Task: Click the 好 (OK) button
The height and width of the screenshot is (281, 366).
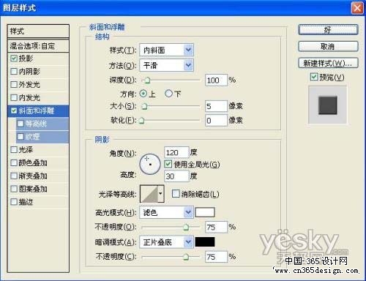Action: pyautogui.click(x=328, y=30)
